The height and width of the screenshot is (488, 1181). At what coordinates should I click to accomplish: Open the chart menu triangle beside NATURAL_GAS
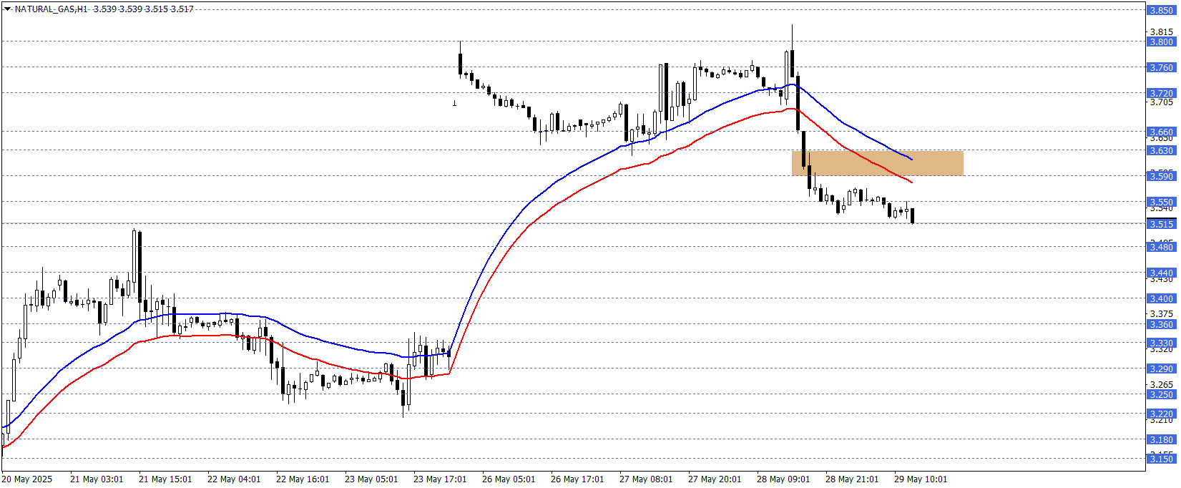coord(8,9)
